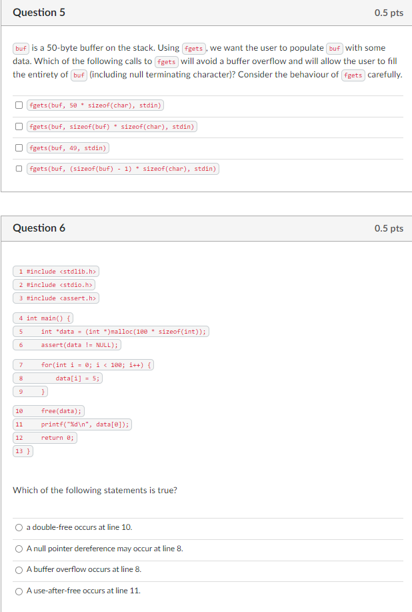Select the use-after-free at line 11 answer

tap(19, 591)
